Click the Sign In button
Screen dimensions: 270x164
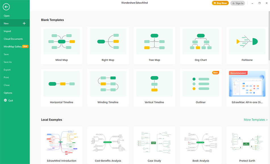click(238, 3)
